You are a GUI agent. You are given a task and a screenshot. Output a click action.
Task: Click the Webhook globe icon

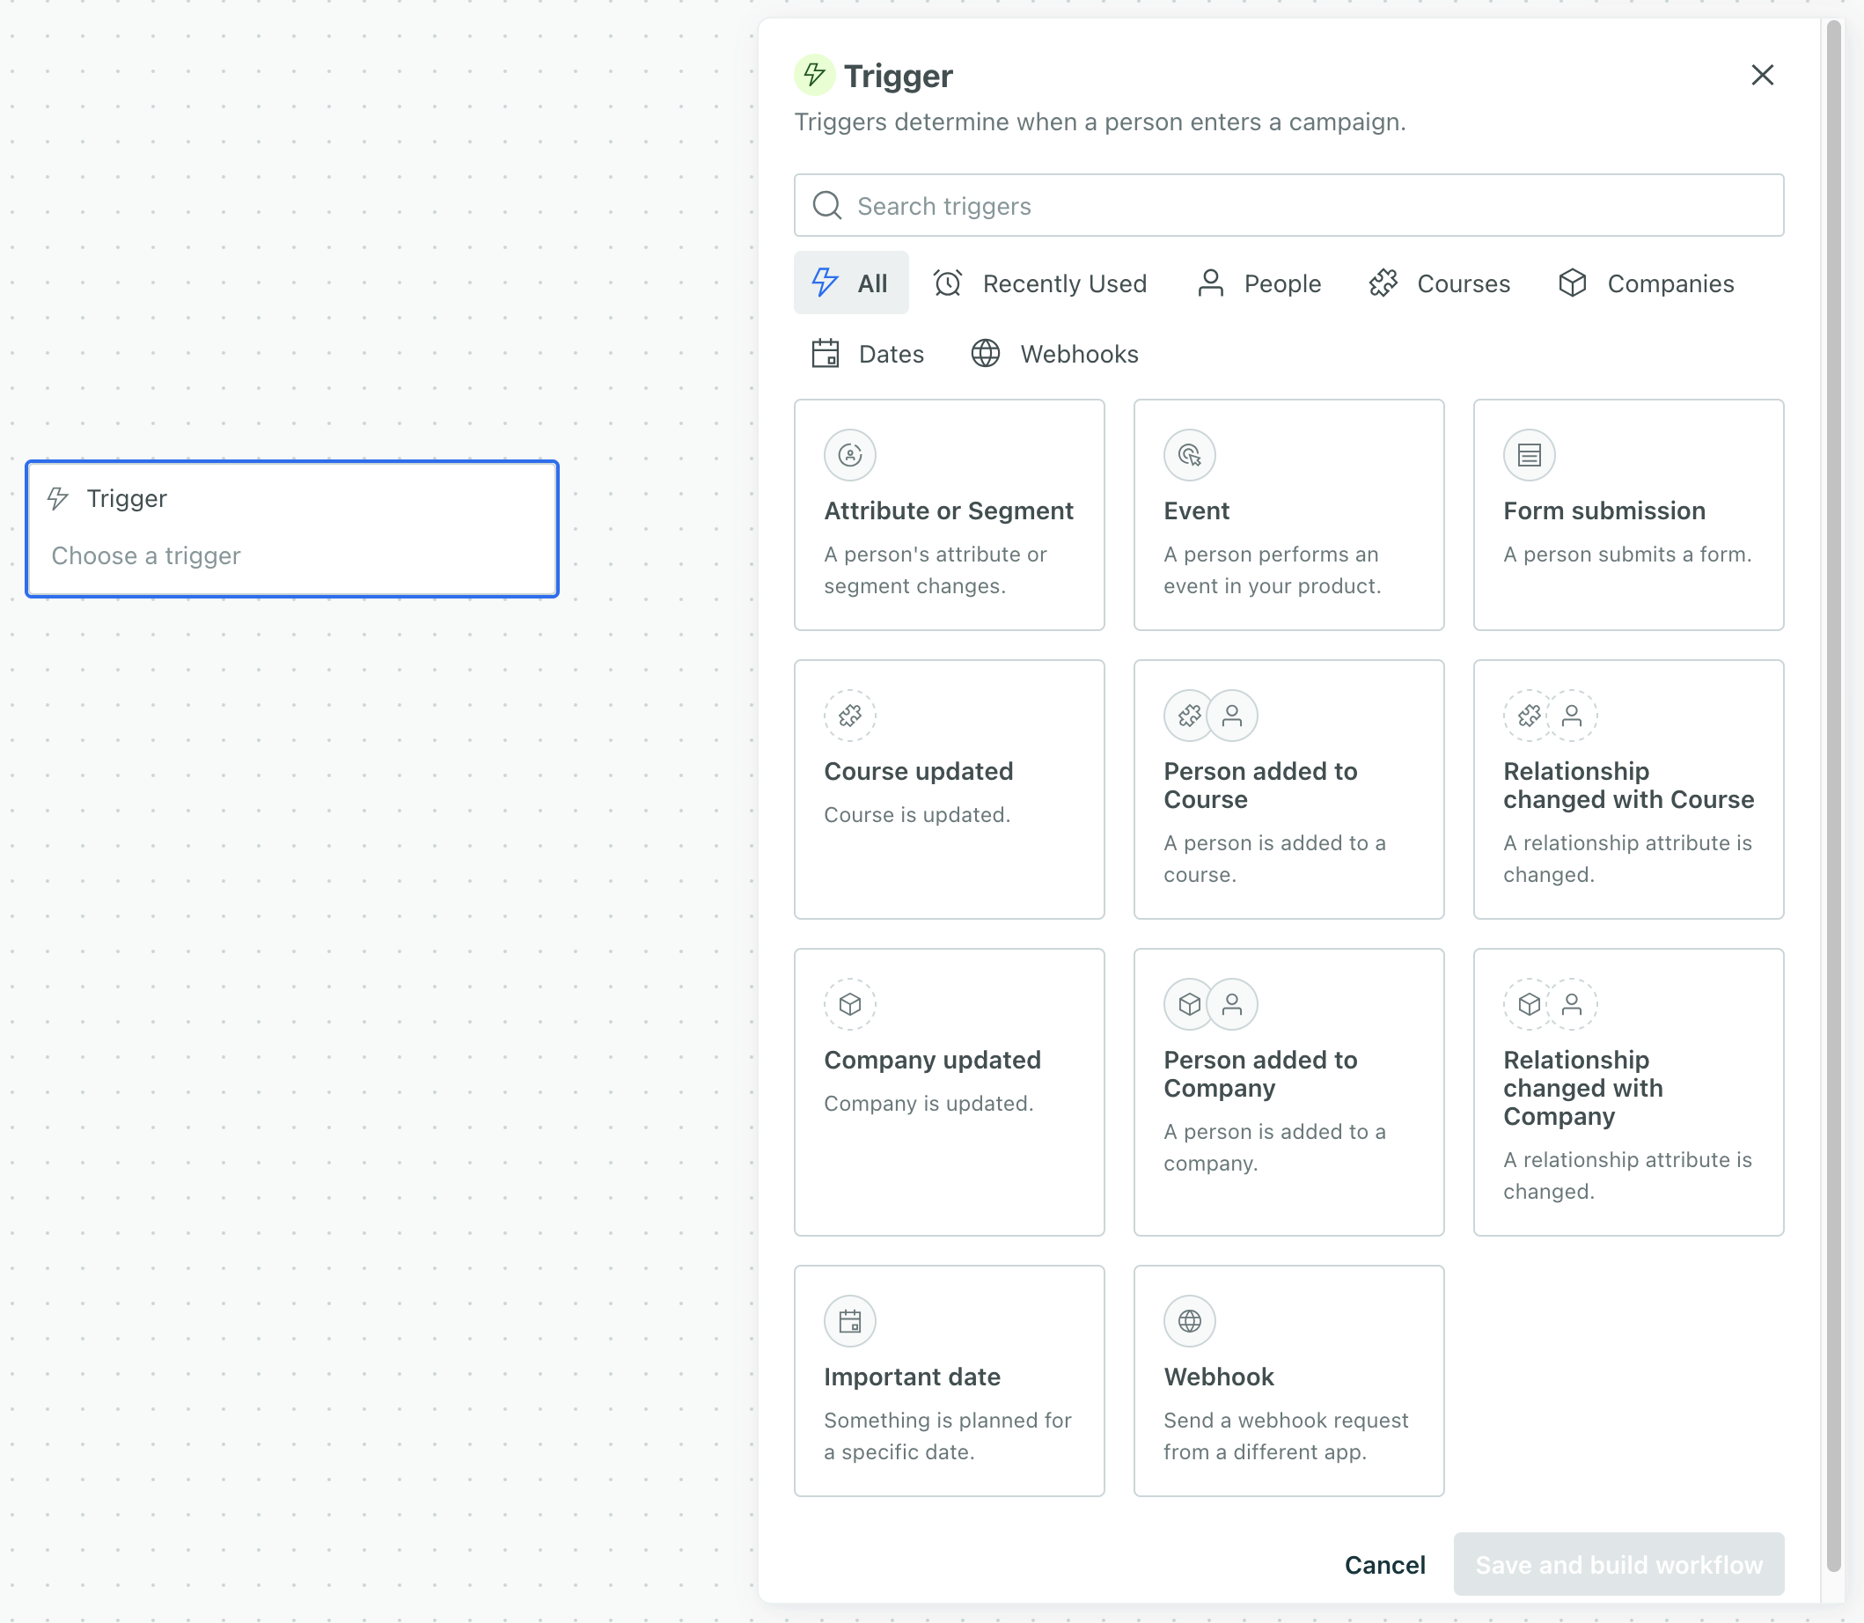1189,1320
